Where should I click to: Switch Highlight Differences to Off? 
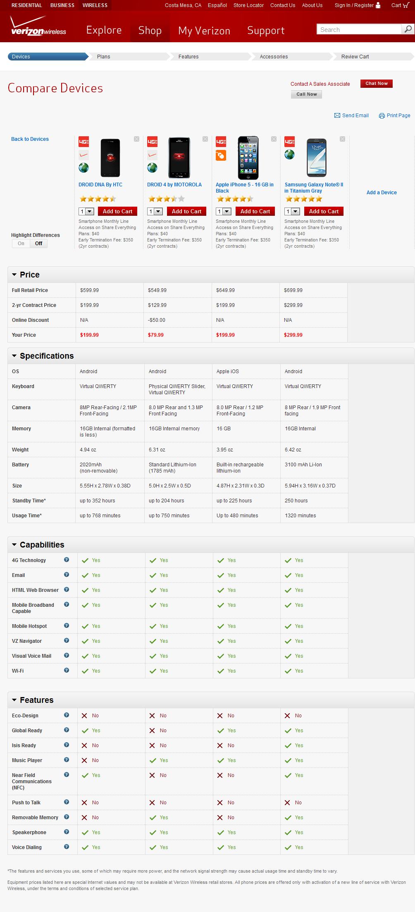point(38,244)
